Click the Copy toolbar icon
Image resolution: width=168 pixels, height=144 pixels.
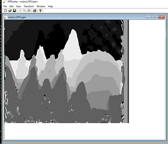tap(24, 11)
